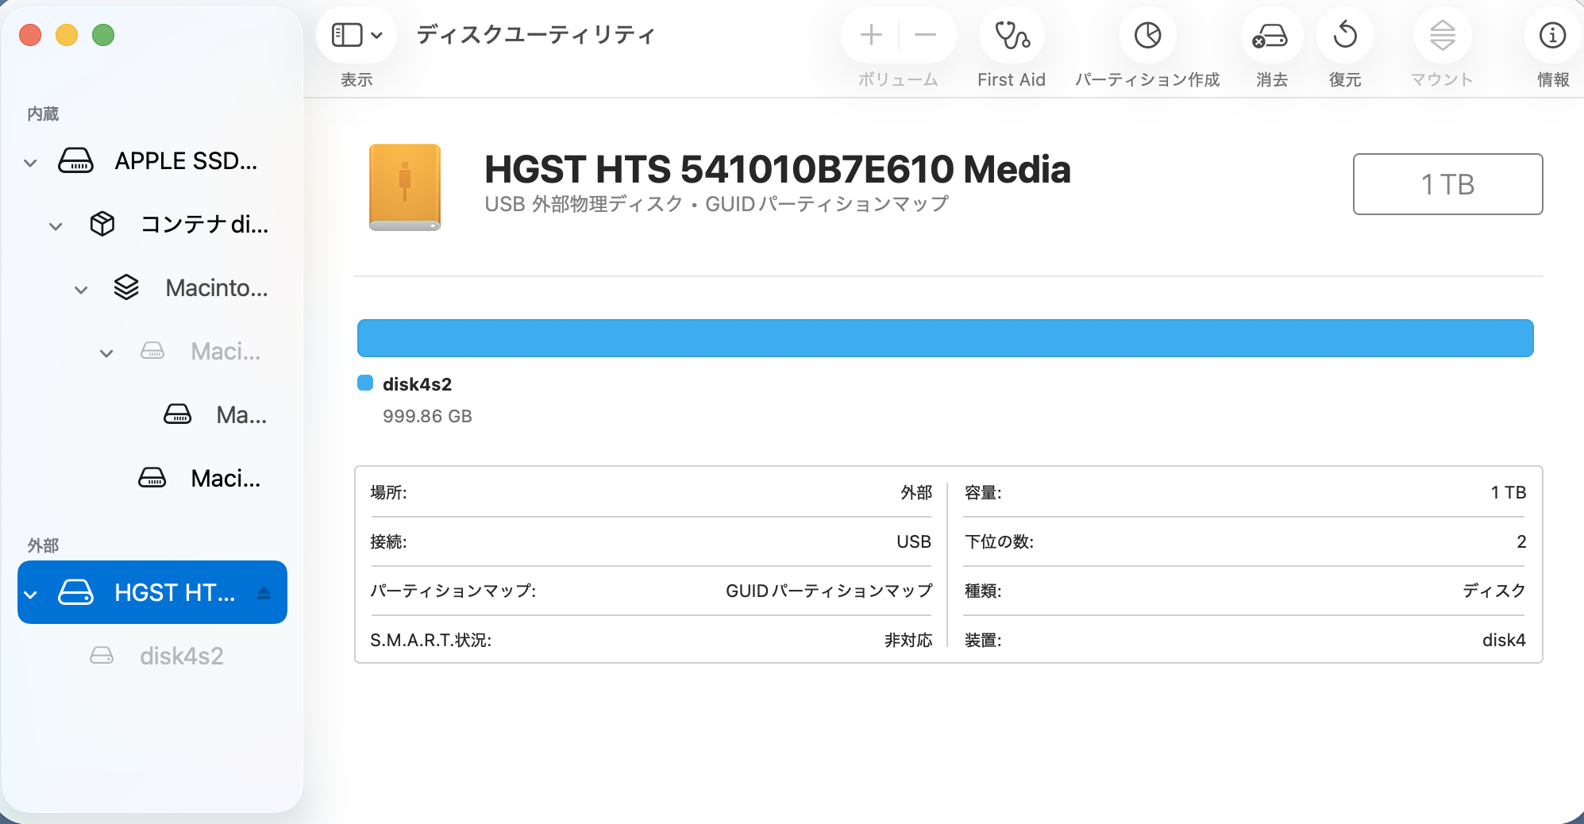Remove a volume with the minus icon

pyautogui.click(x=925, y=35)
